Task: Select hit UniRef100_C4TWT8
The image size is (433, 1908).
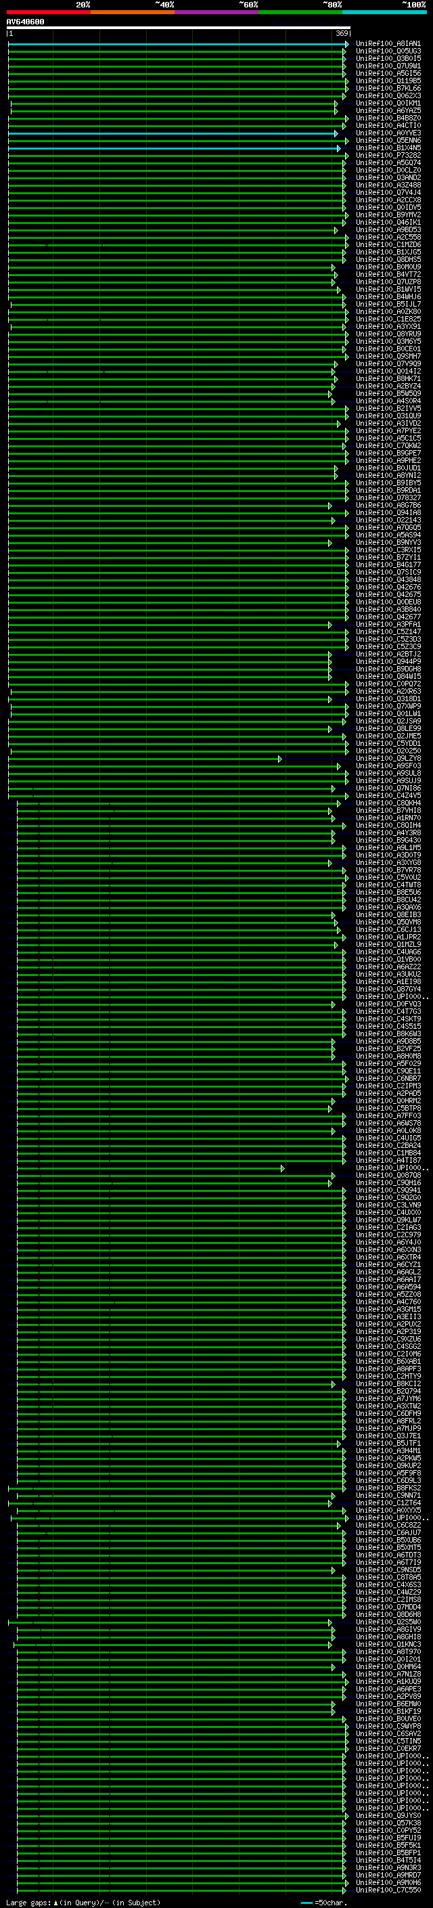Action: [388, 885]
